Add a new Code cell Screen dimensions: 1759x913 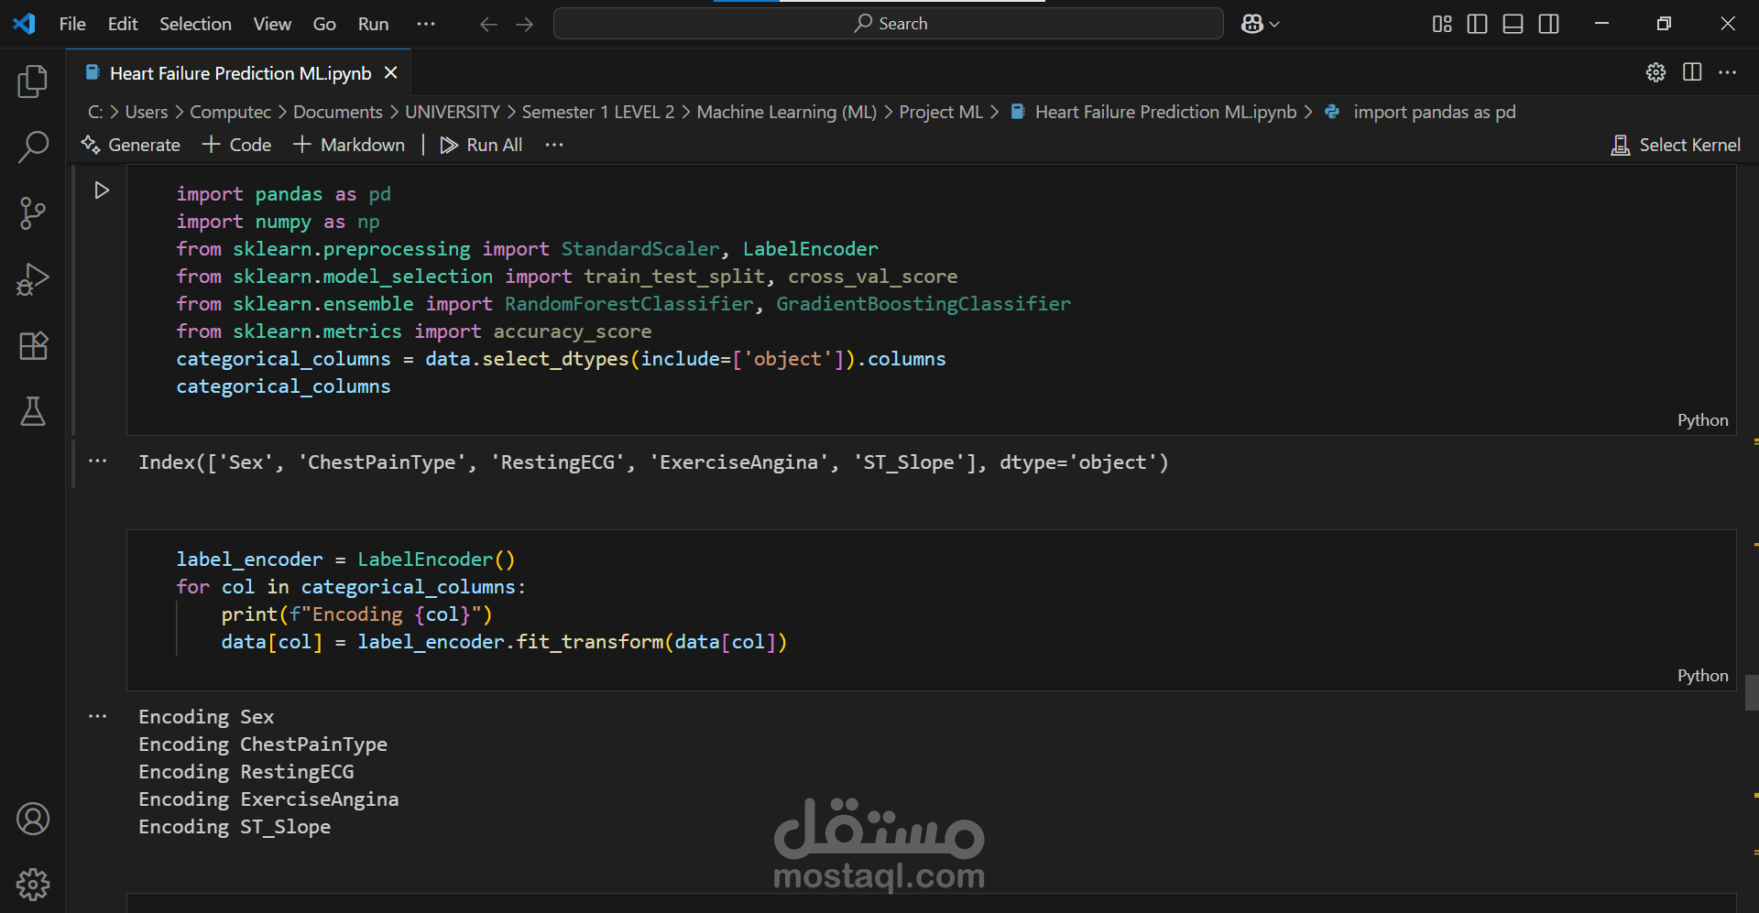tap(237, 145)
